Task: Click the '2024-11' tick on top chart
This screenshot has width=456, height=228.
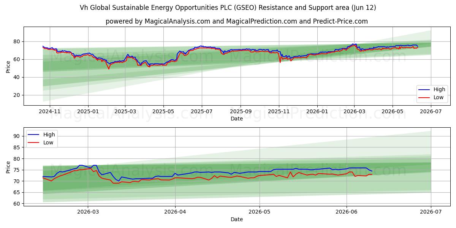Action: click(x=50, y=111)
